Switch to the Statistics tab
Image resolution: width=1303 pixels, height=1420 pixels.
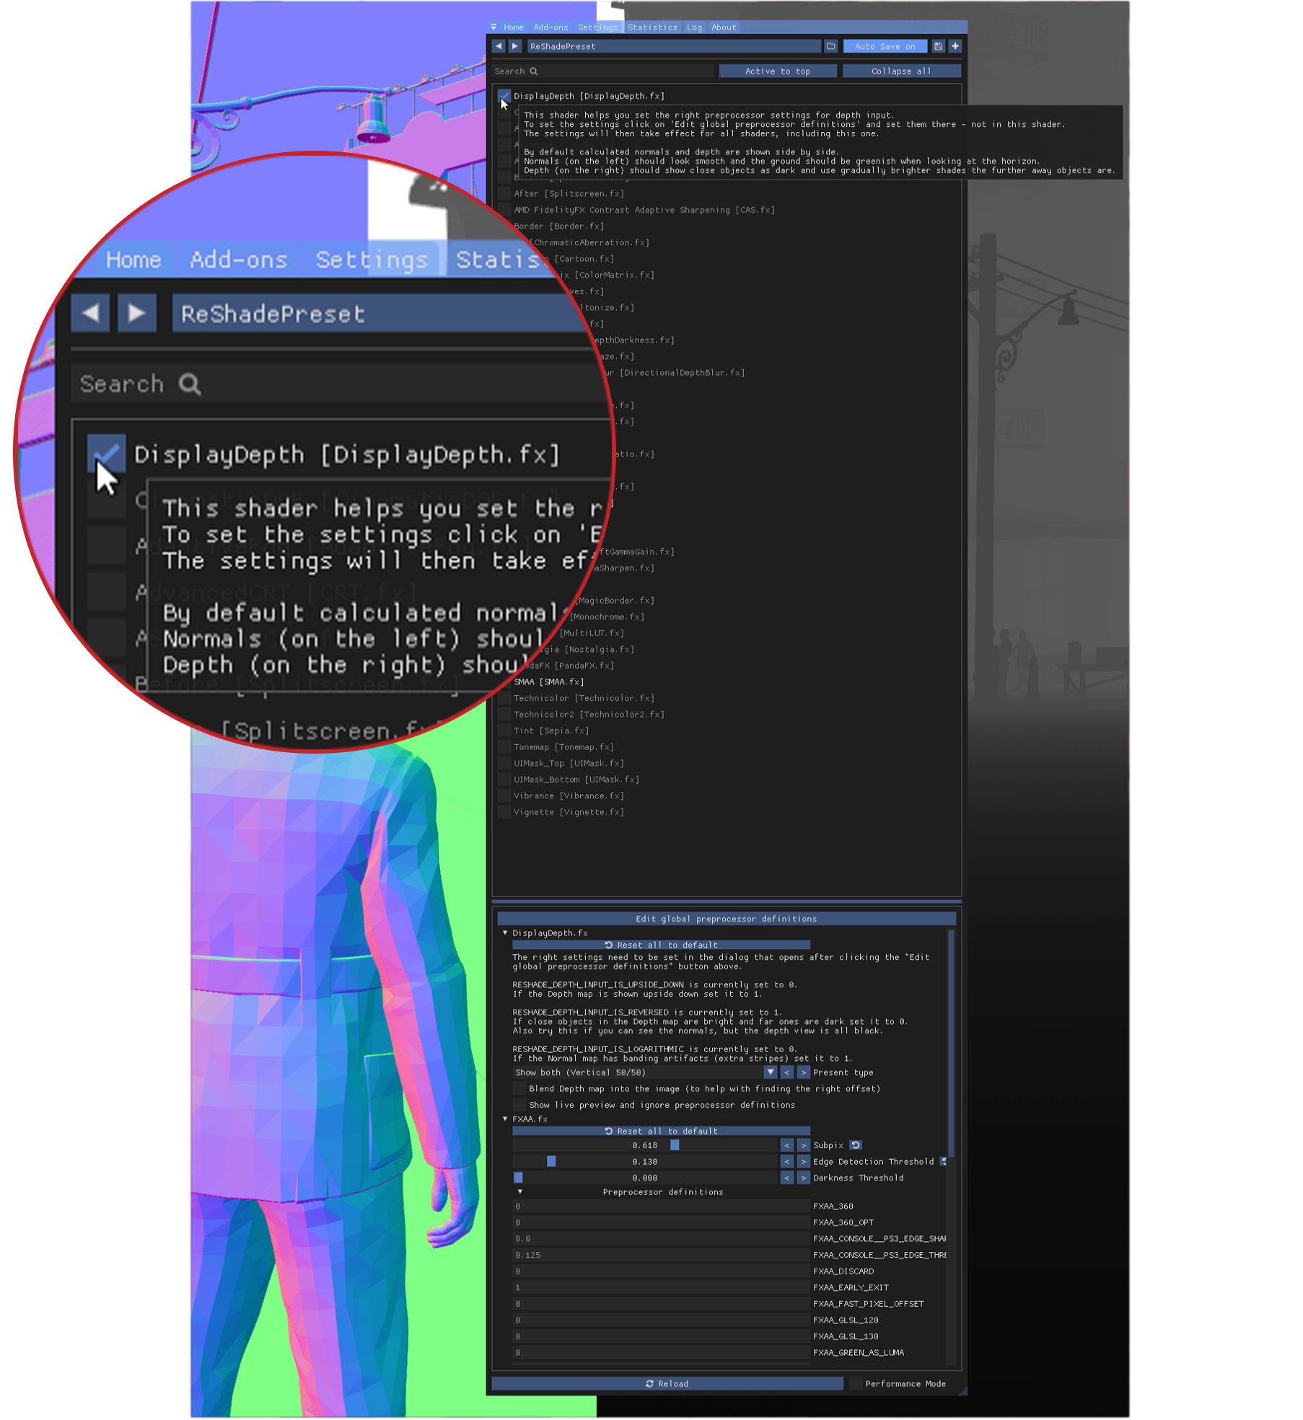pyautogui.click(x=652, y=27)
